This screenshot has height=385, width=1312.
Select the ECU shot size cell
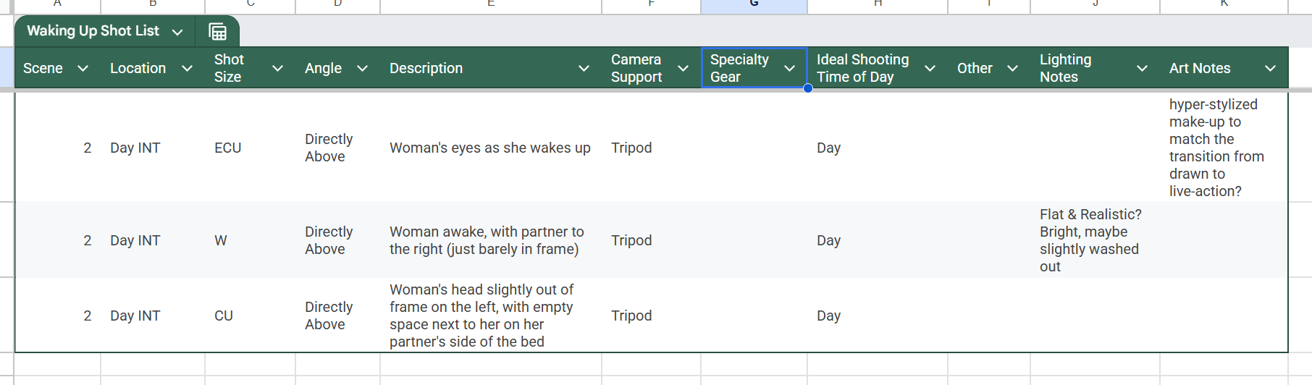tap(251, 148)
